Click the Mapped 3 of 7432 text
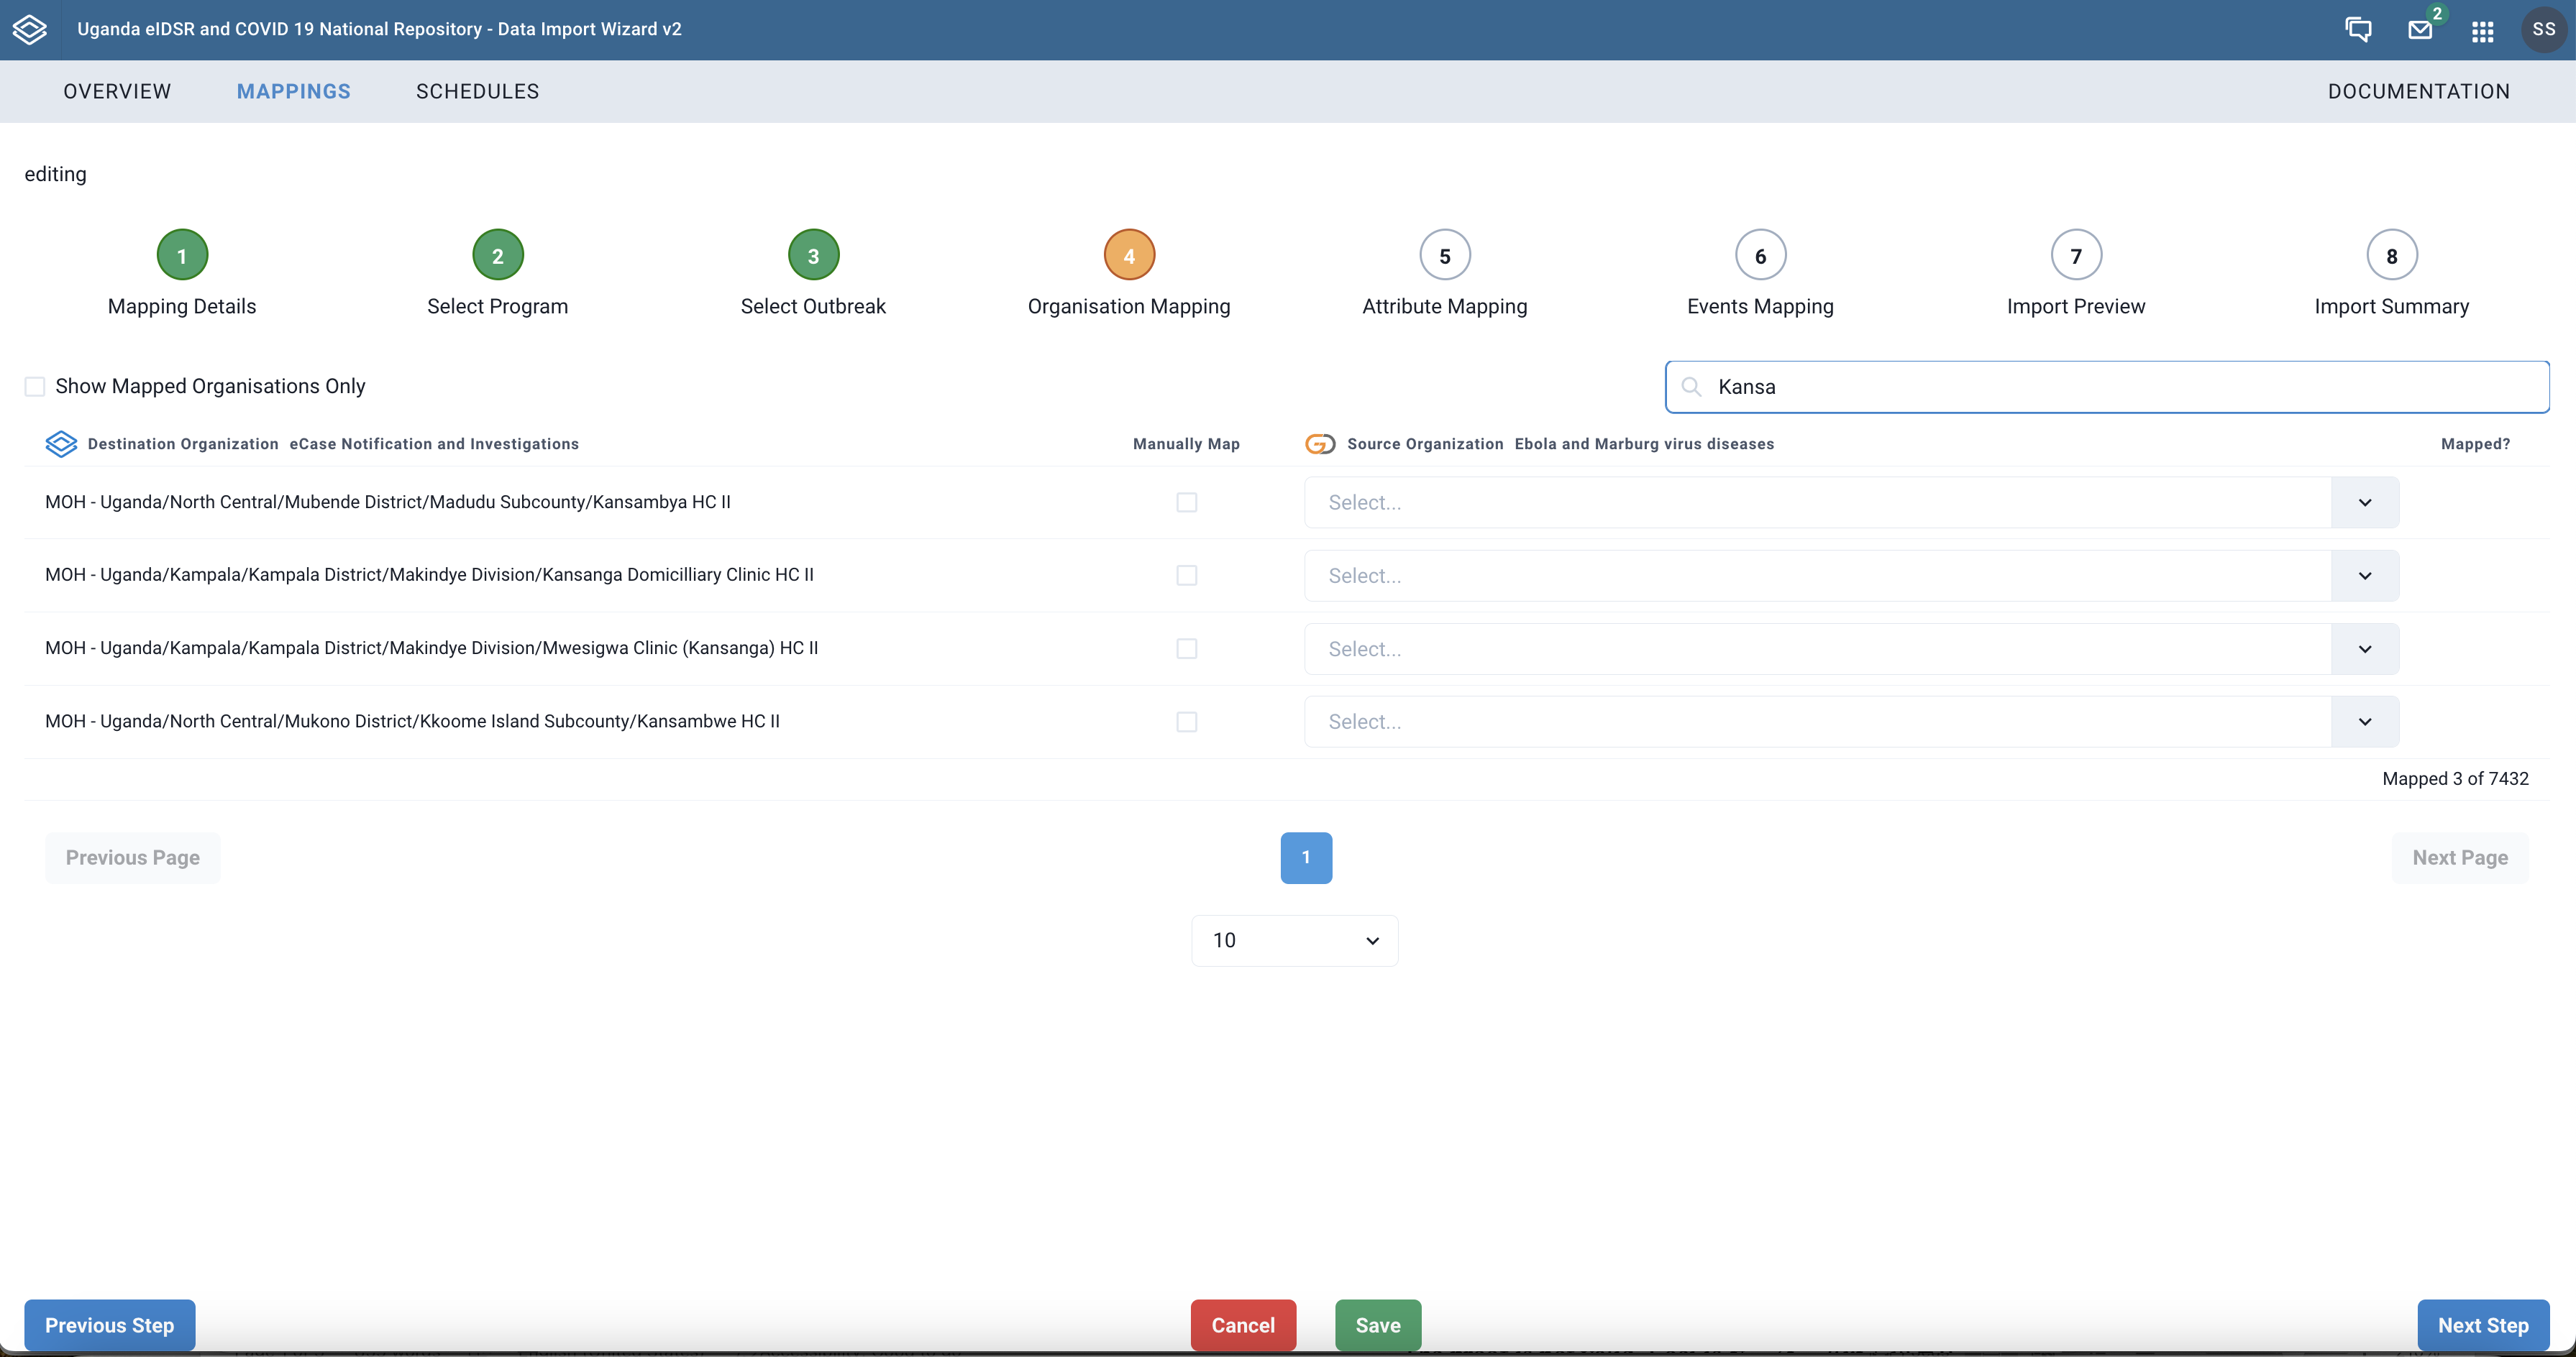 click(x=2455, y=778)
